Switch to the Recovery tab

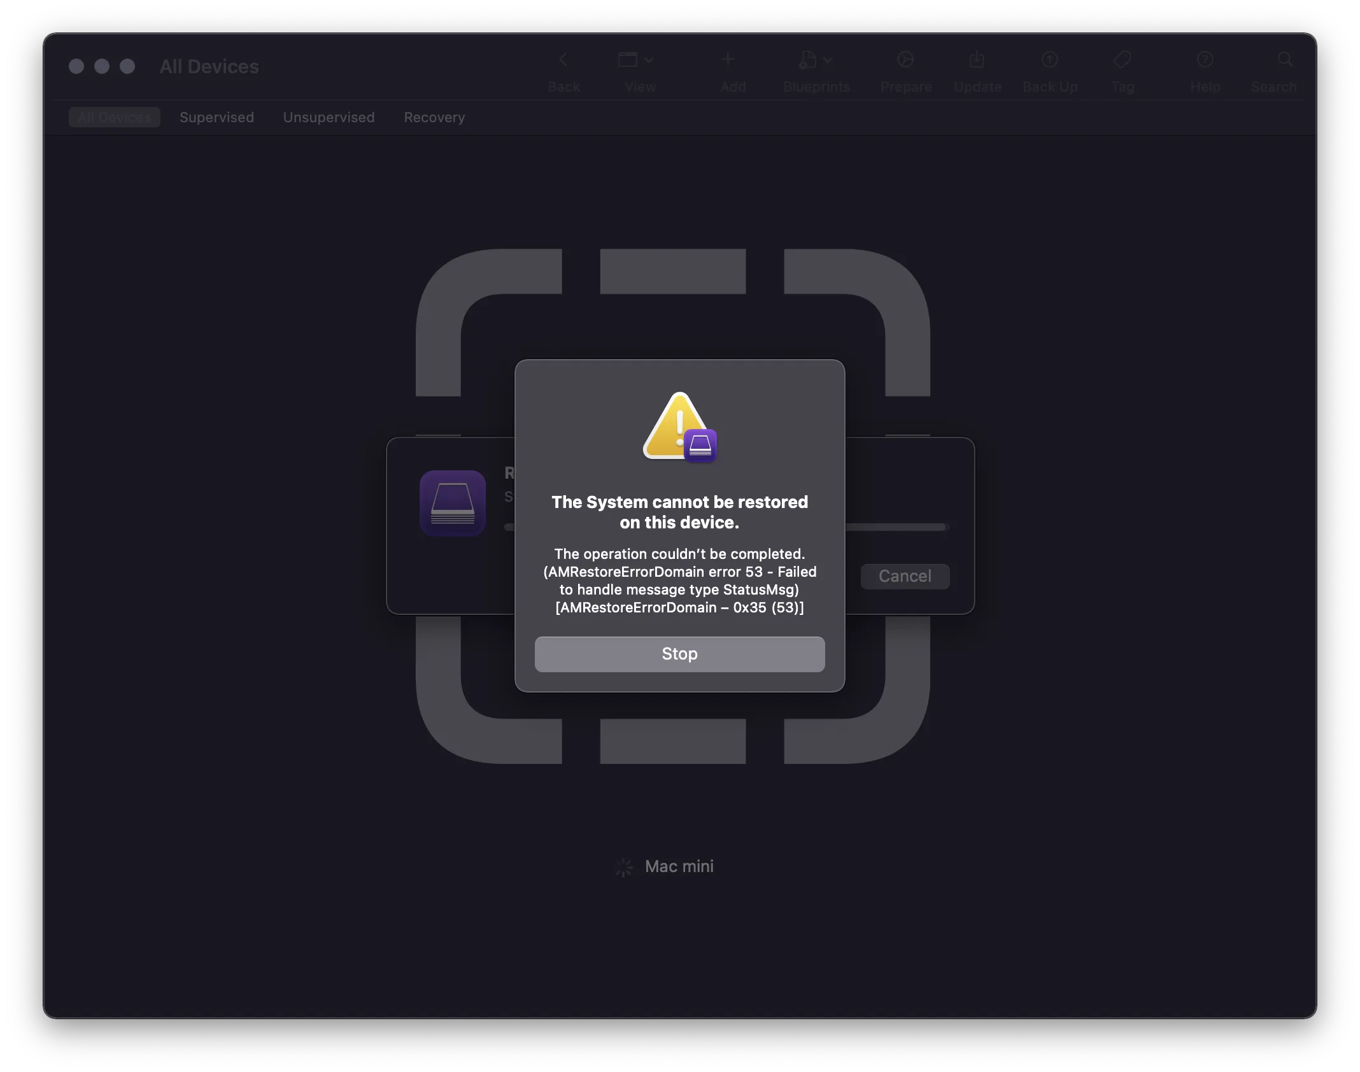(x=434, y=117)
